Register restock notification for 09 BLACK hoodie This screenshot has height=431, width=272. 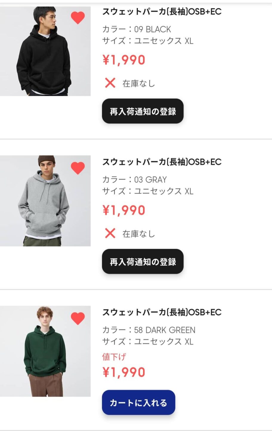[x=143, y=111]
